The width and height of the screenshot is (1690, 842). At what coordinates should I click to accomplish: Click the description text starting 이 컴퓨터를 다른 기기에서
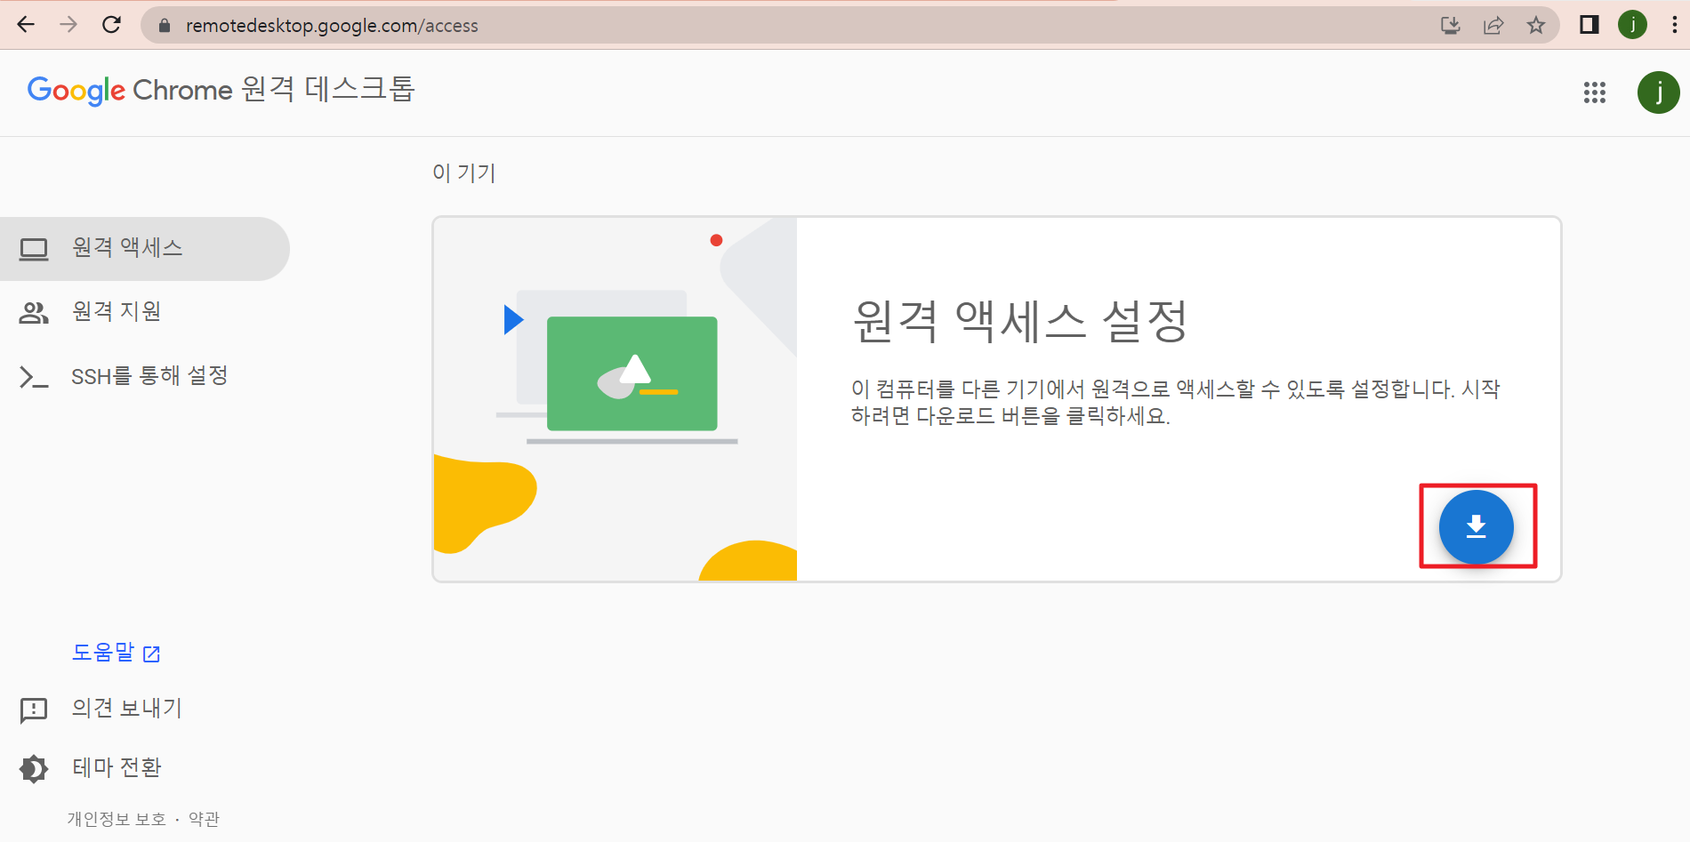pyautogui.click(x=1176, y=402)
